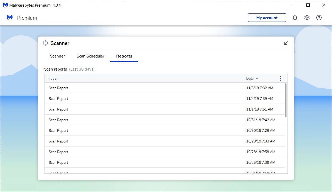Open report dated 11/1/19 7:51 AM
Screen dimensions: 332x192
(164, 109)
